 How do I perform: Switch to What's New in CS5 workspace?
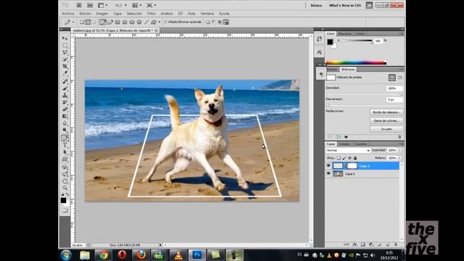tap(345, 5)
